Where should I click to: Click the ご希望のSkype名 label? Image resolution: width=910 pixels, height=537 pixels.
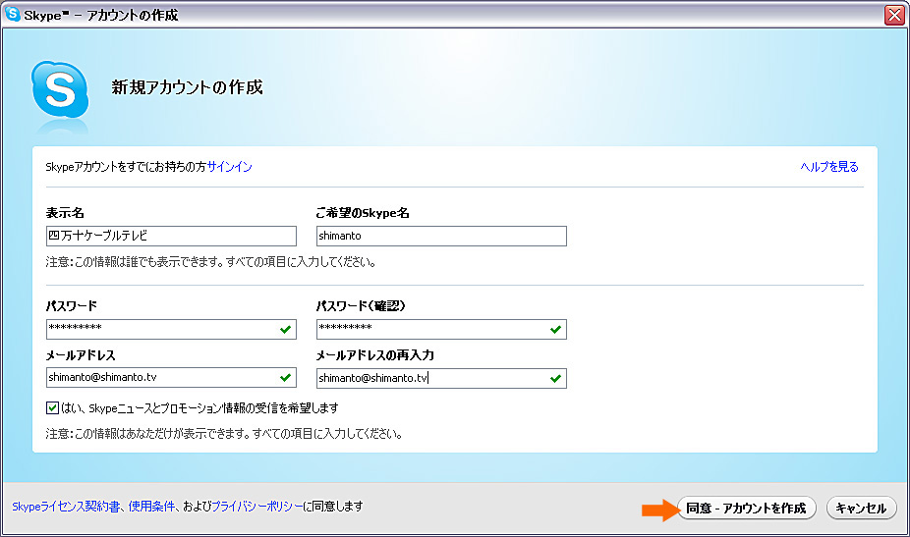363,213
